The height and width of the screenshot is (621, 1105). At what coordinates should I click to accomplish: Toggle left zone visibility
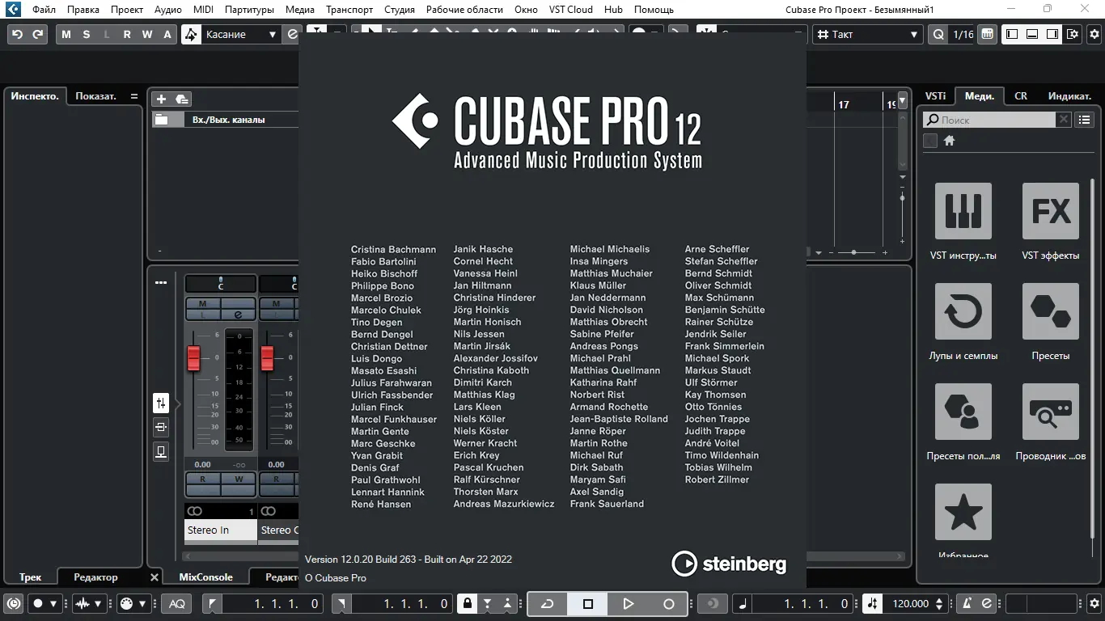coord(1012,35)
